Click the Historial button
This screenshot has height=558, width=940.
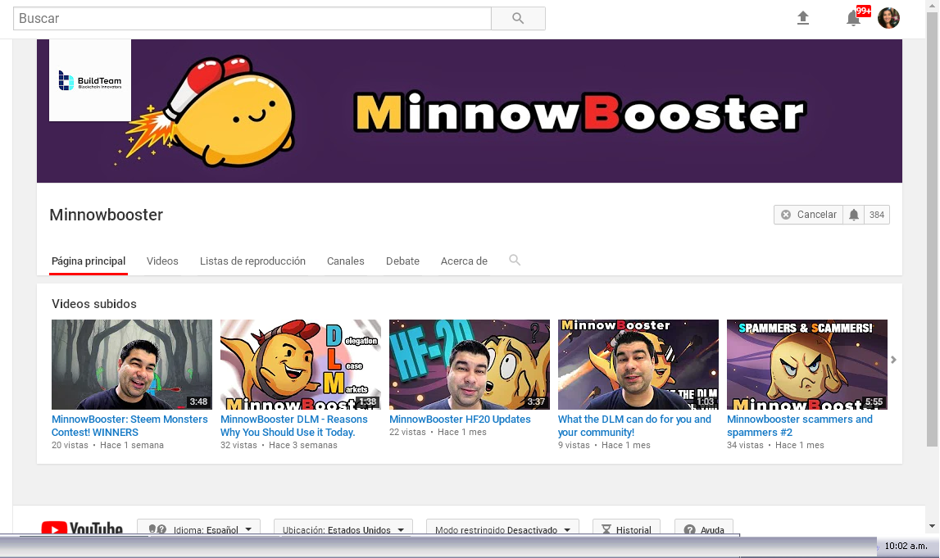coord(626,528)
